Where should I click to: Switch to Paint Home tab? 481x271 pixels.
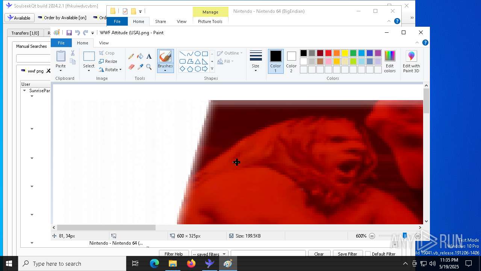(x=83, y=43)
